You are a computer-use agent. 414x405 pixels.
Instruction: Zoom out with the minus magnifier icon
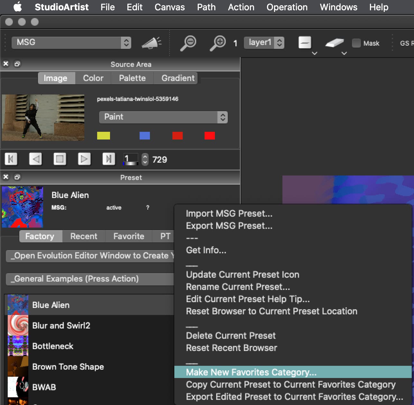click(x=188, y=43)
